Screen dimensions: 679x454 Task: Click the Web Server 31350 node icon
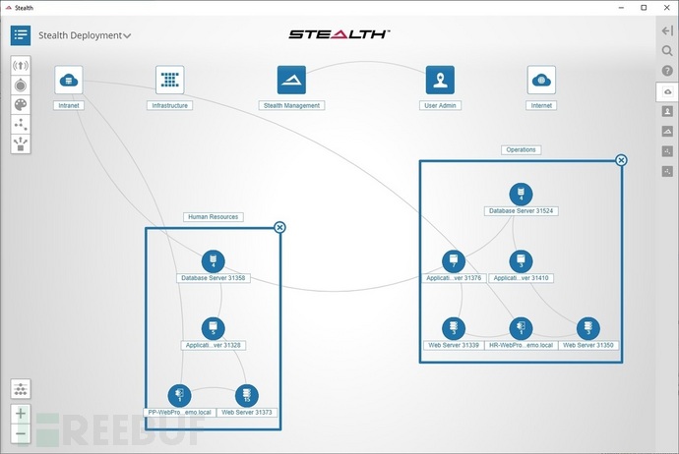point(588,328)
